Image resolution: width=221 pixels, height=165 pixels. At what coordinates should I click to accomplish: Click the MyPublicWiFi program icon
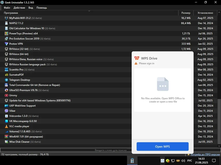(6, 18)
